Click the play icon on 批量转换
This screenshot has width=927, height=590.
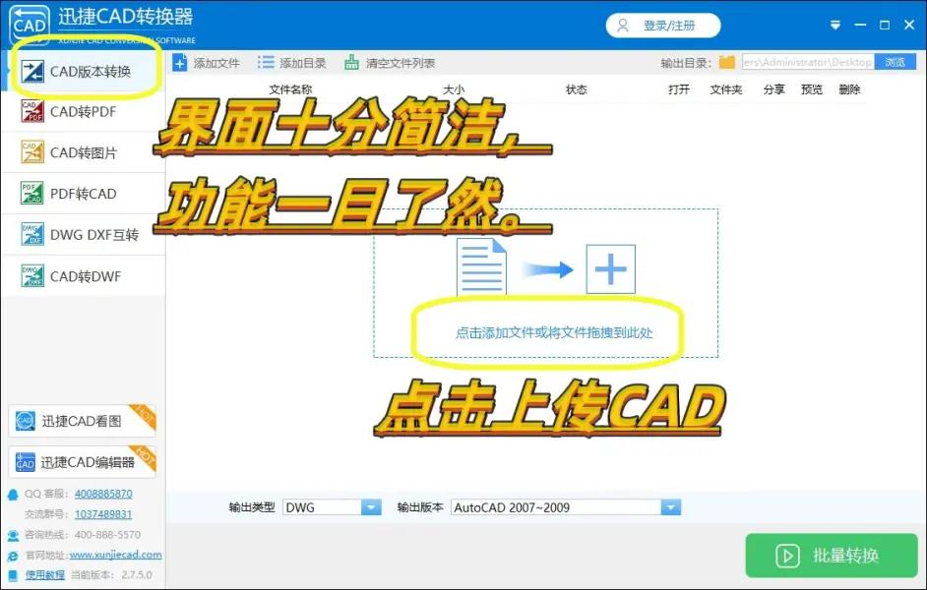(787, 556)
